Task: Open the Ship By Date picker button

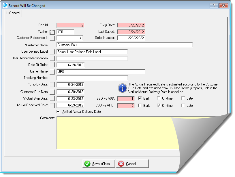Action: [x=52, y=85]
